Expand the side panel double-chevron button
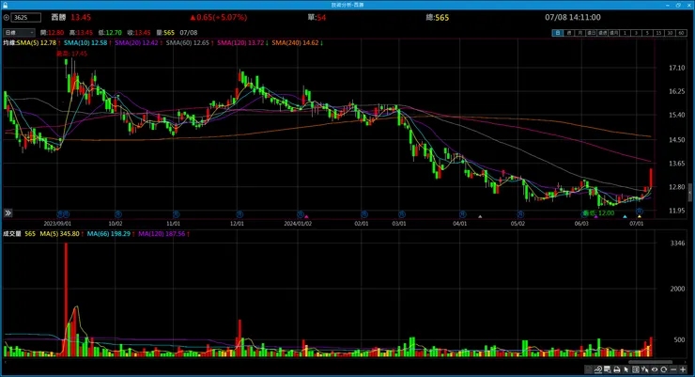 [x=8, y=212]
